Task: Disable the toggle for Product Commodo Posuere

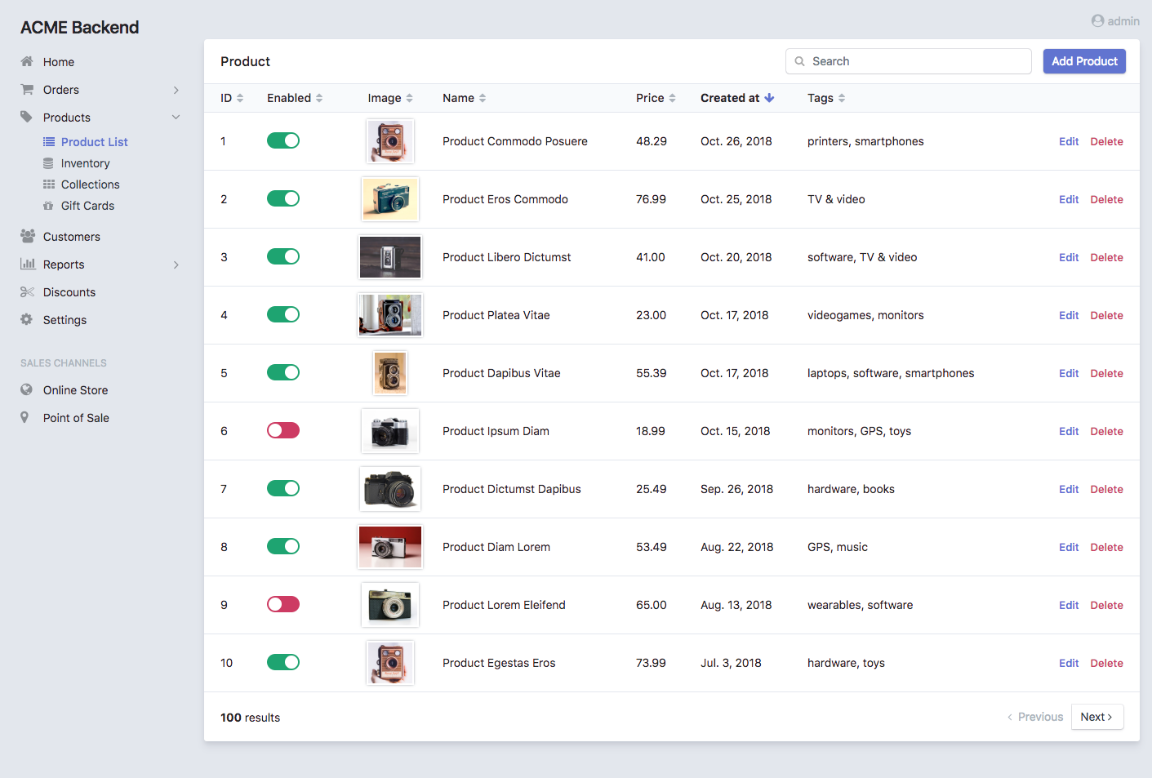Action: point(283,141)
